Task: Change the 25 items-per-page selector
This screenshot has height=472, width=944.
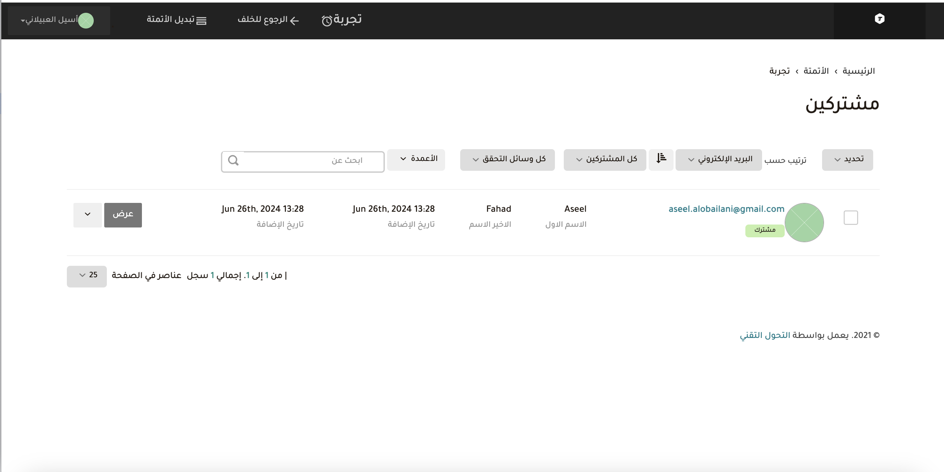Action: pyautogui.click(x=87, y=276)
